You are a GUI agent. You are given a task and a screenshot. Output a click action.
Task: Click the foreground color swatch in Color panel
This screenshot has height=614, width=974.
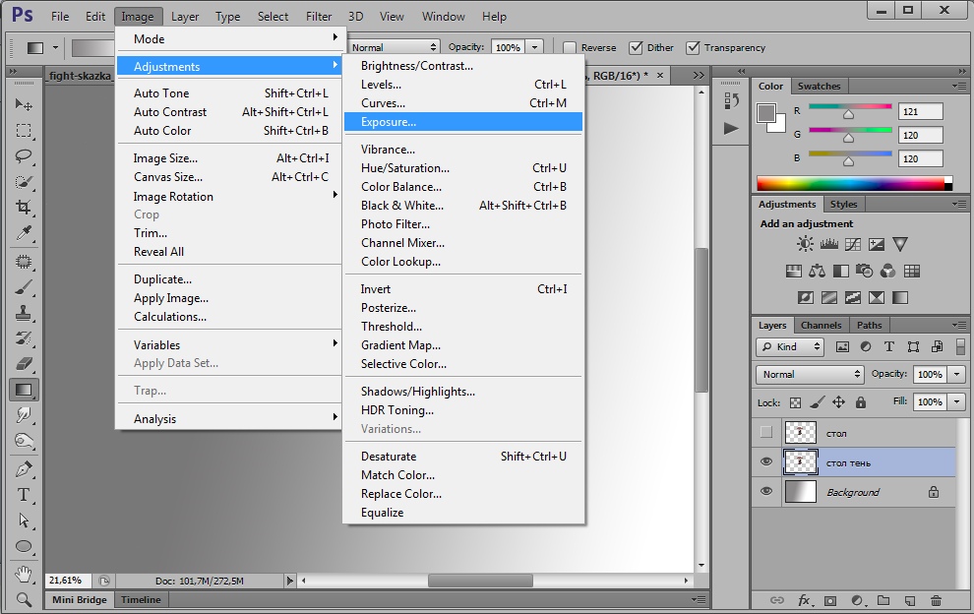pyautogui.click(x=765, y=113)
